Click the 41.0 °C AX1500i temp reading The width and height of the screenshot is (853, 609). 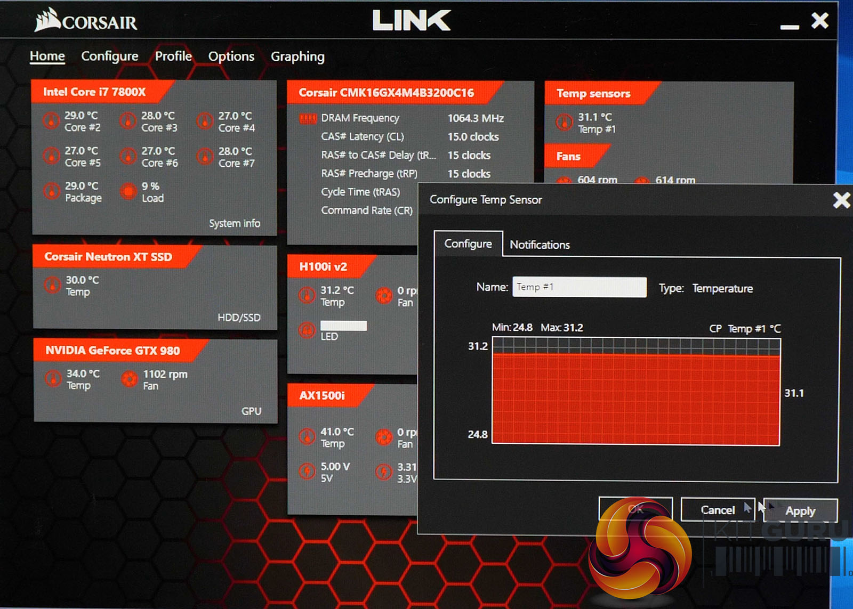[x=337, y=432]
